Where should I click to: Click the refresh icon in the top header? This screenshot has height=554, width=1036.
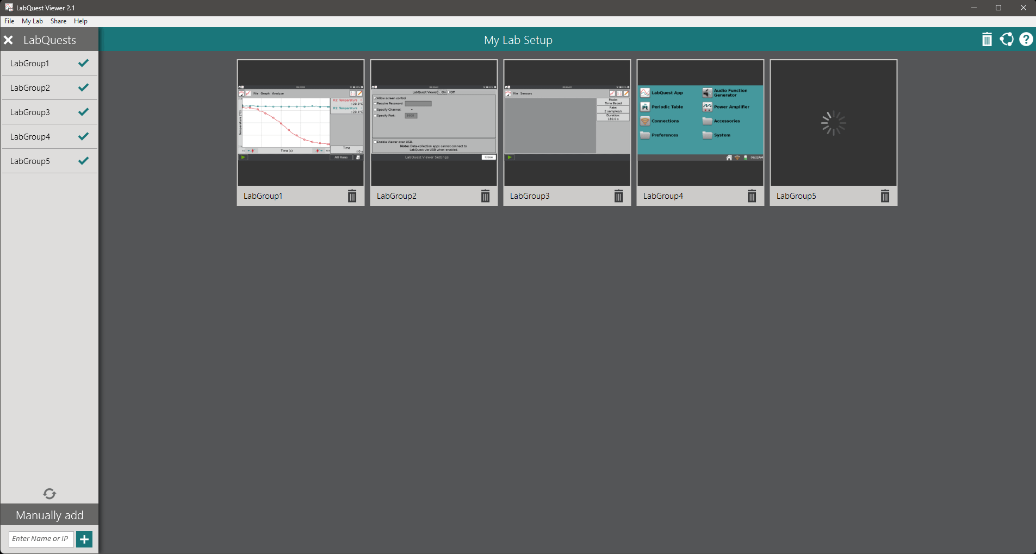[1007, 40]
